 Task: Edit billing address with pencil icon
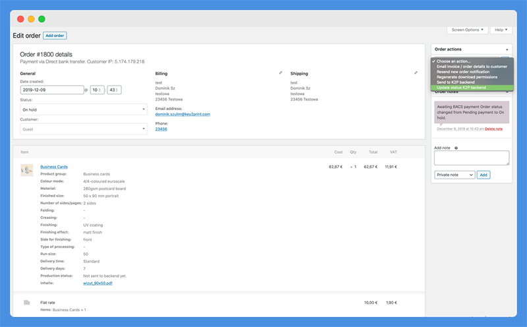[281, 73]
